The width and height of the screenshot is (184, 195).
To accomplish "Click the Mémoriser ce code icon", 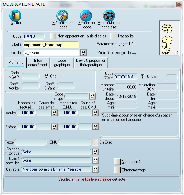I will [x=62, y=16].
